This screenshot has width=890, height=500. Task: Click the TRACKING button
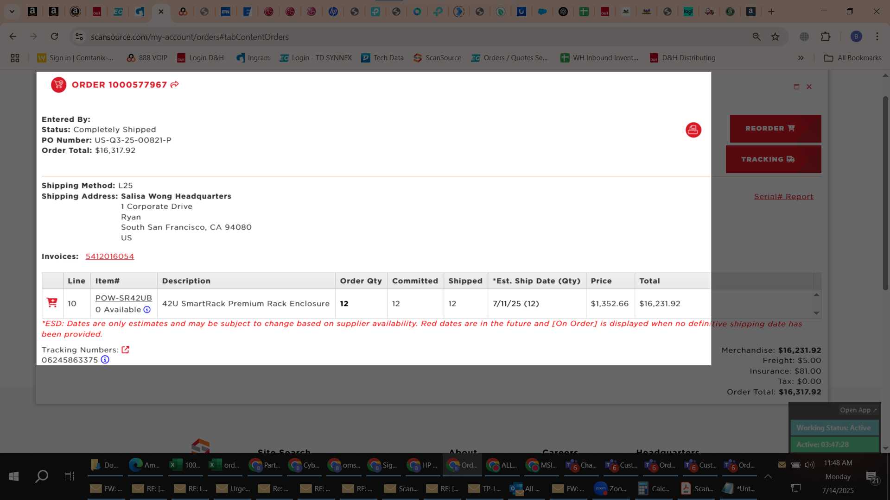point(773,159)
